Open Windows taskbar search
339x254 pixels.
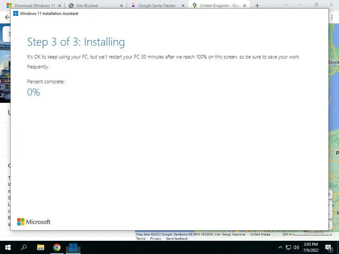[x=24, y=247]
